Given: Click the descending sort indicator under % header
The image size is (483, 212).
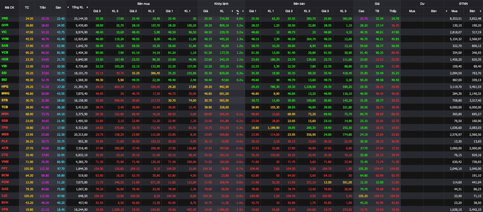Looking at the screenshot, I should tap(238, 14).
